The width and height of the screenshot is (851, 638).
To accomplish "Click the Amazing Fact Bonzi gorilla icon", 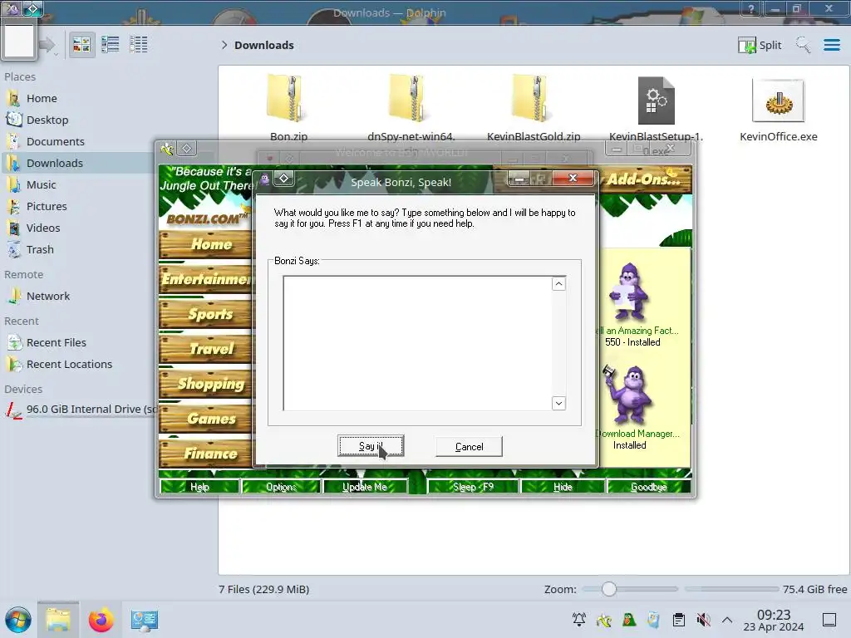I will (628, 292).
